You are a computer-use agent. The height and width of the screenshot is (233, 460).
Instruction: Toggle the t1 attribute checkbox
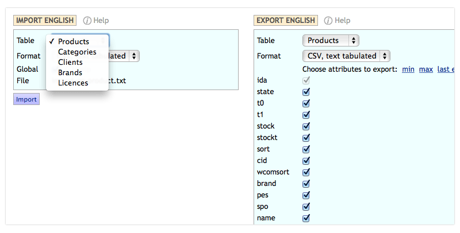pyautogui.click(x=306, y=115)
